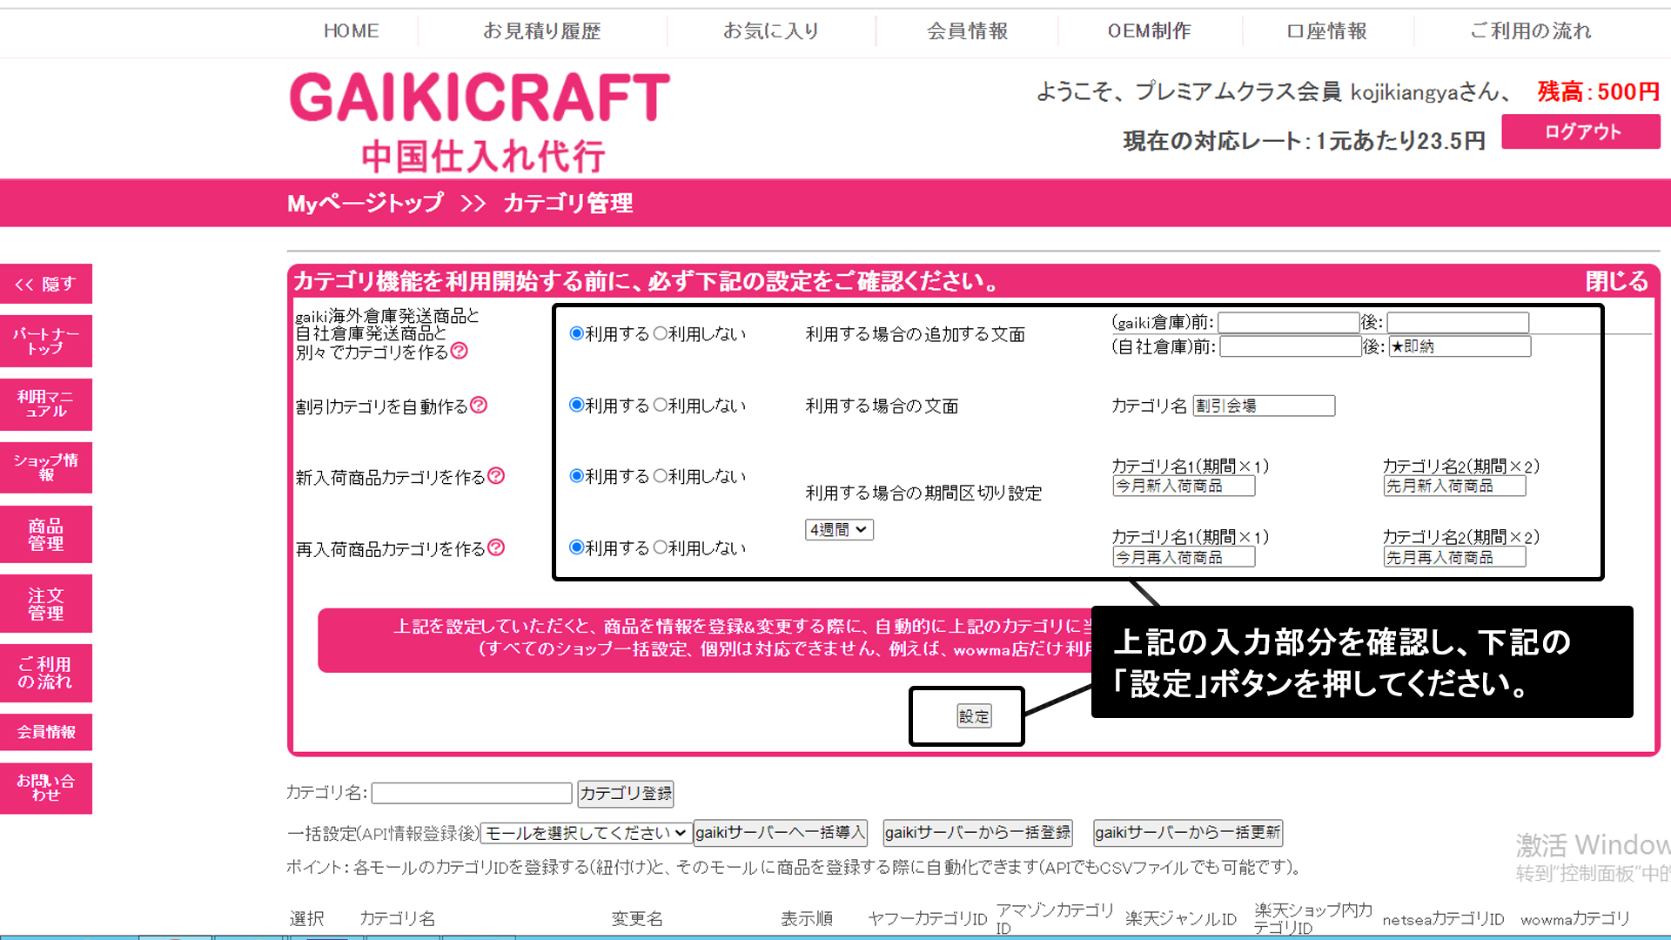Click help icon beside 再入荷商品カテゴリを作る
Screen dimensions: 1671x940
point(496,547)
